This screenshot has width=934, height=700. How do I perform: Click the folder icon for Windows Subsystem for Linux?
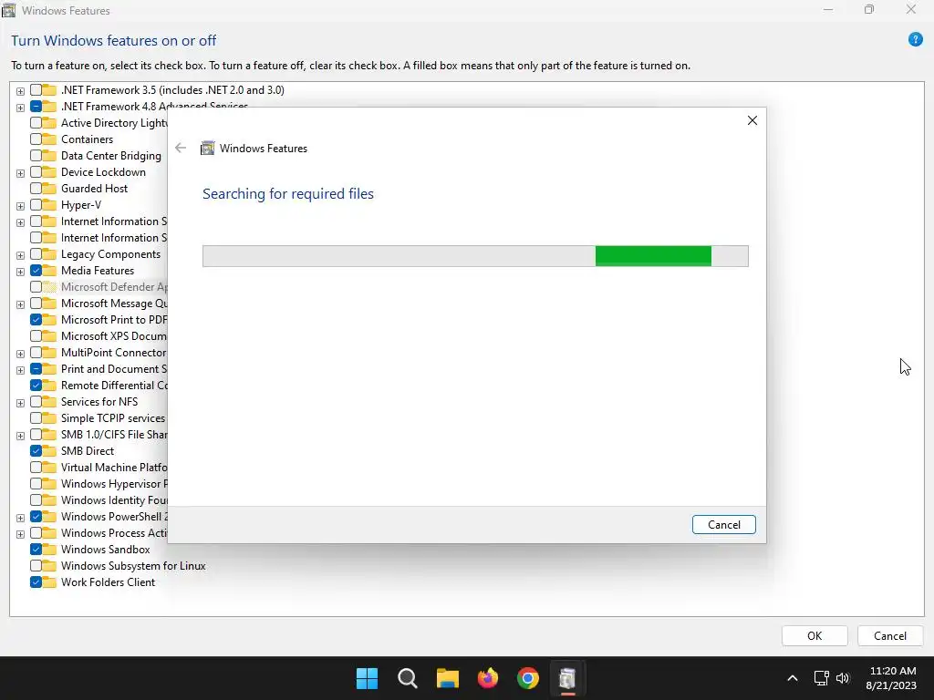pos(49,566)
